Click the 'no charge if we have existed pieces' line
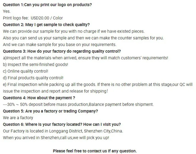The height and width of the screenshot is (154, 196). coord(74,31)
